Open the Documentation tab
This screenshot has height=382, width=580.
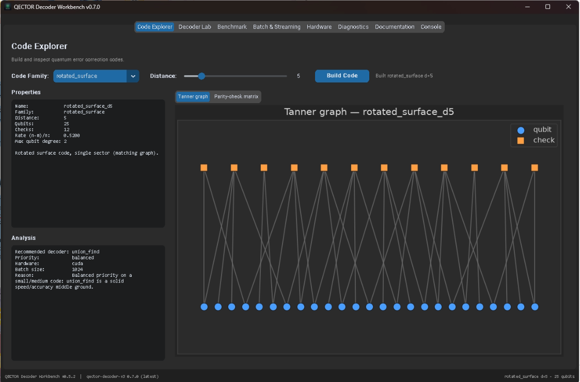(x=395, y=27)
